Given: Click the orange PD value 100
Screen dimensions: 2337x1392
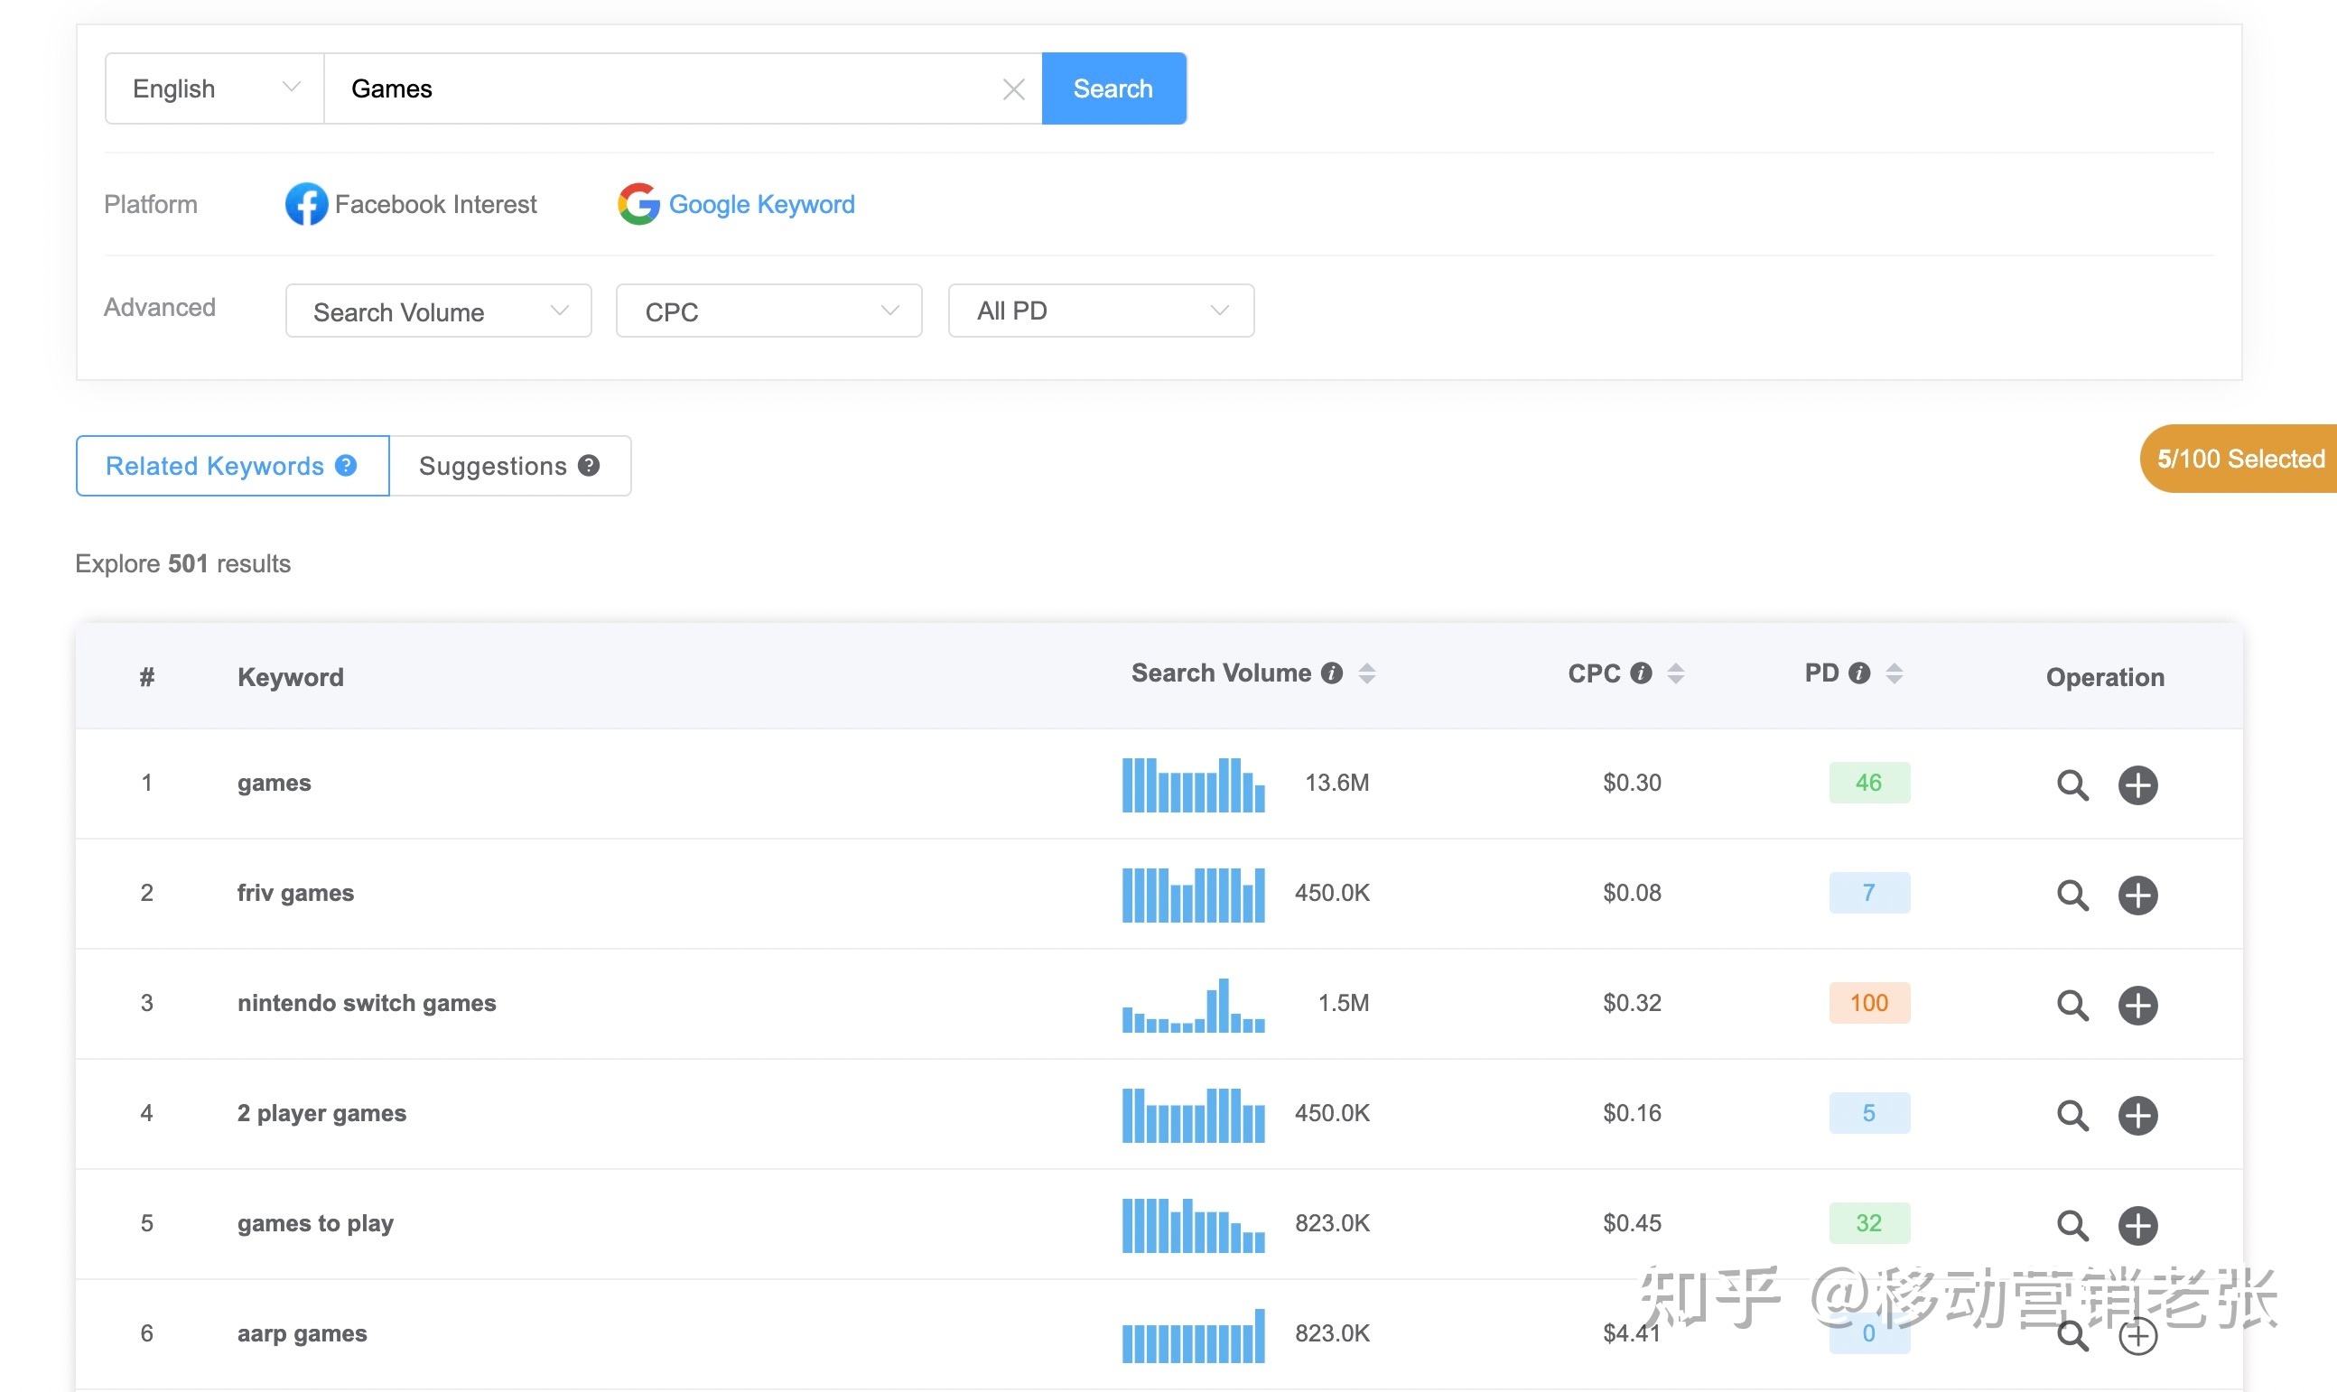Looking at the screenshot, I should pos(1869,1003).
